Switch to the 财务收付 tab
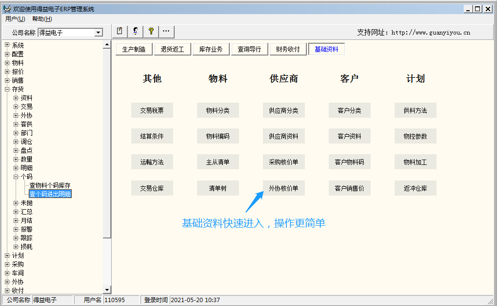The height and width of the screenshot is (306, 497). (288, 49)
